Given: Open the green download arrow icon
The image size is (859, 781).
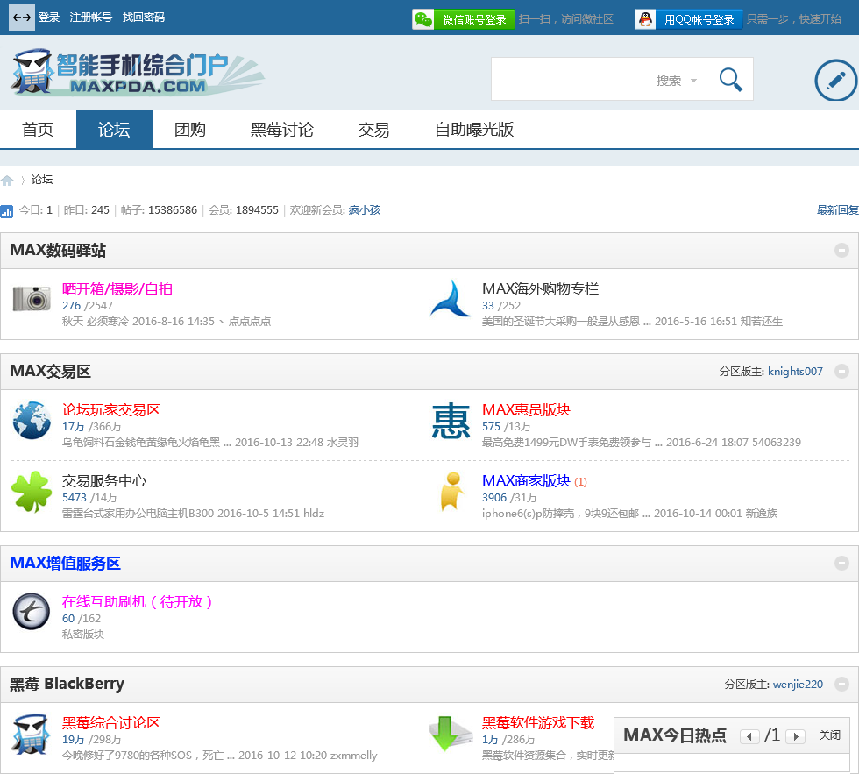Looking at the screenshot, I should click(x=451, y=734).
